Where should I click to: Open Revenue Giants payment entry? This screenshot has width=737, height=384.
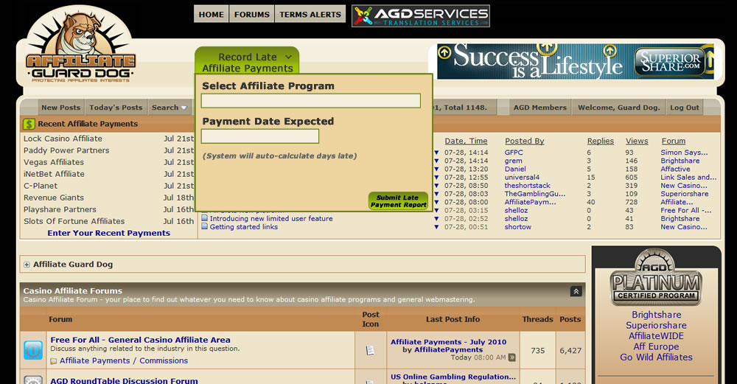click(54, 198)
